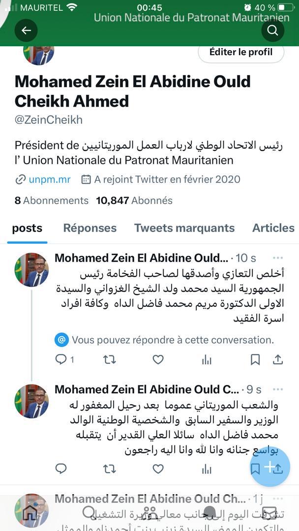299x531 pixels.
Task: Open the Tweets marquants tab
Action: [184, 228]
